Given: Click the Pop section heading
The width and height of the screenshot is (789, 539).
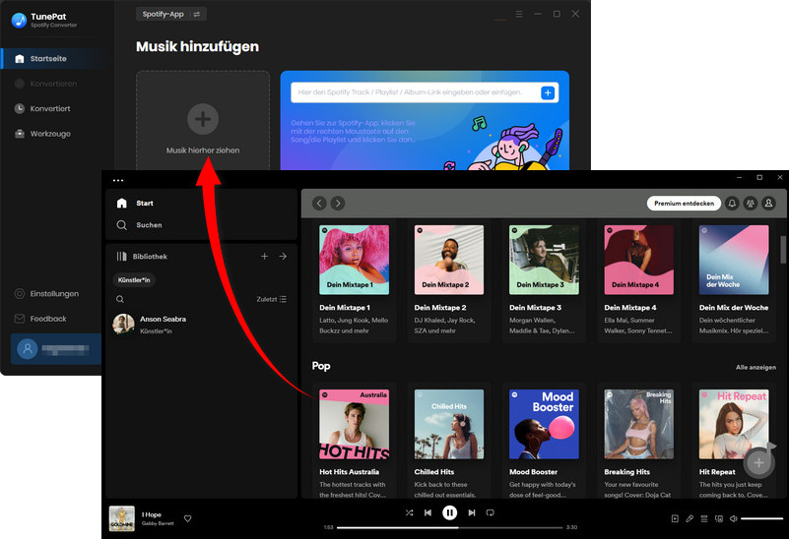Looking at the screenshot, I should coord(321,366).
